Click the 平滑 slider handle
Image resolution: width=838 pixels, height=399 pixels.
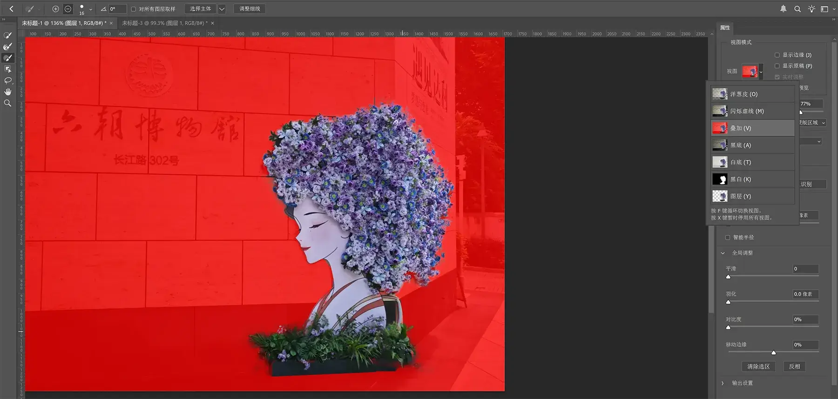[728, 277]
